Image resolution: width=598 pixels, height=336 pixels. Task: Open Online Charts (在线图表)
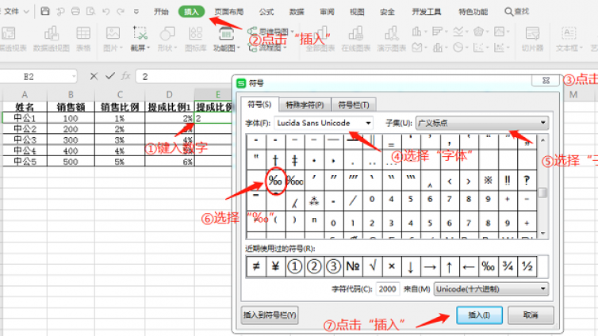pos(356,39)
